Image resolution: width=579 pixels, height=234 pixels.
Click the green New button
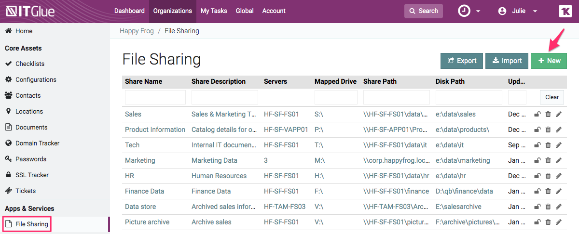(549, 61)
